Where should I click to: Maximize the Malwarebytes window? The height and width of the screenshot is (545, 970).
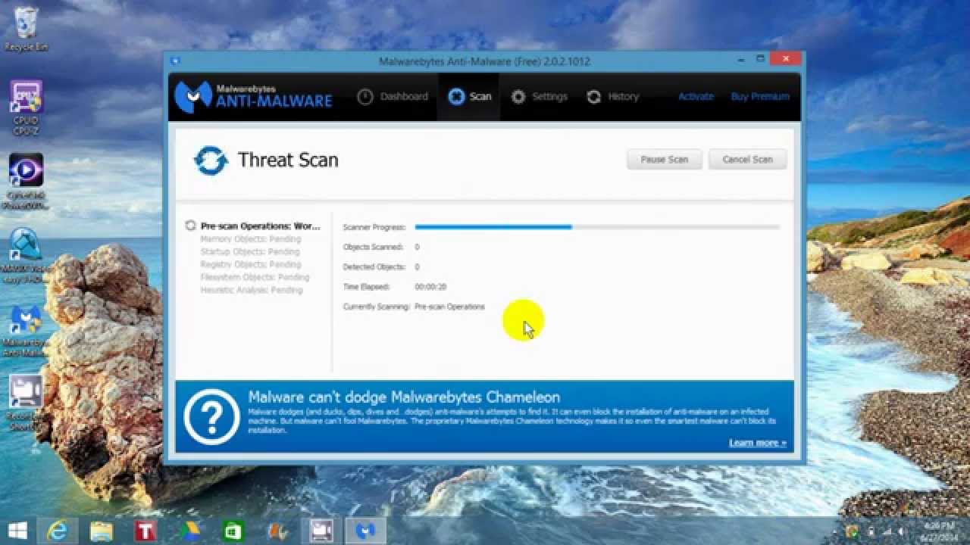pyautogui.click(x=760, y=59)
